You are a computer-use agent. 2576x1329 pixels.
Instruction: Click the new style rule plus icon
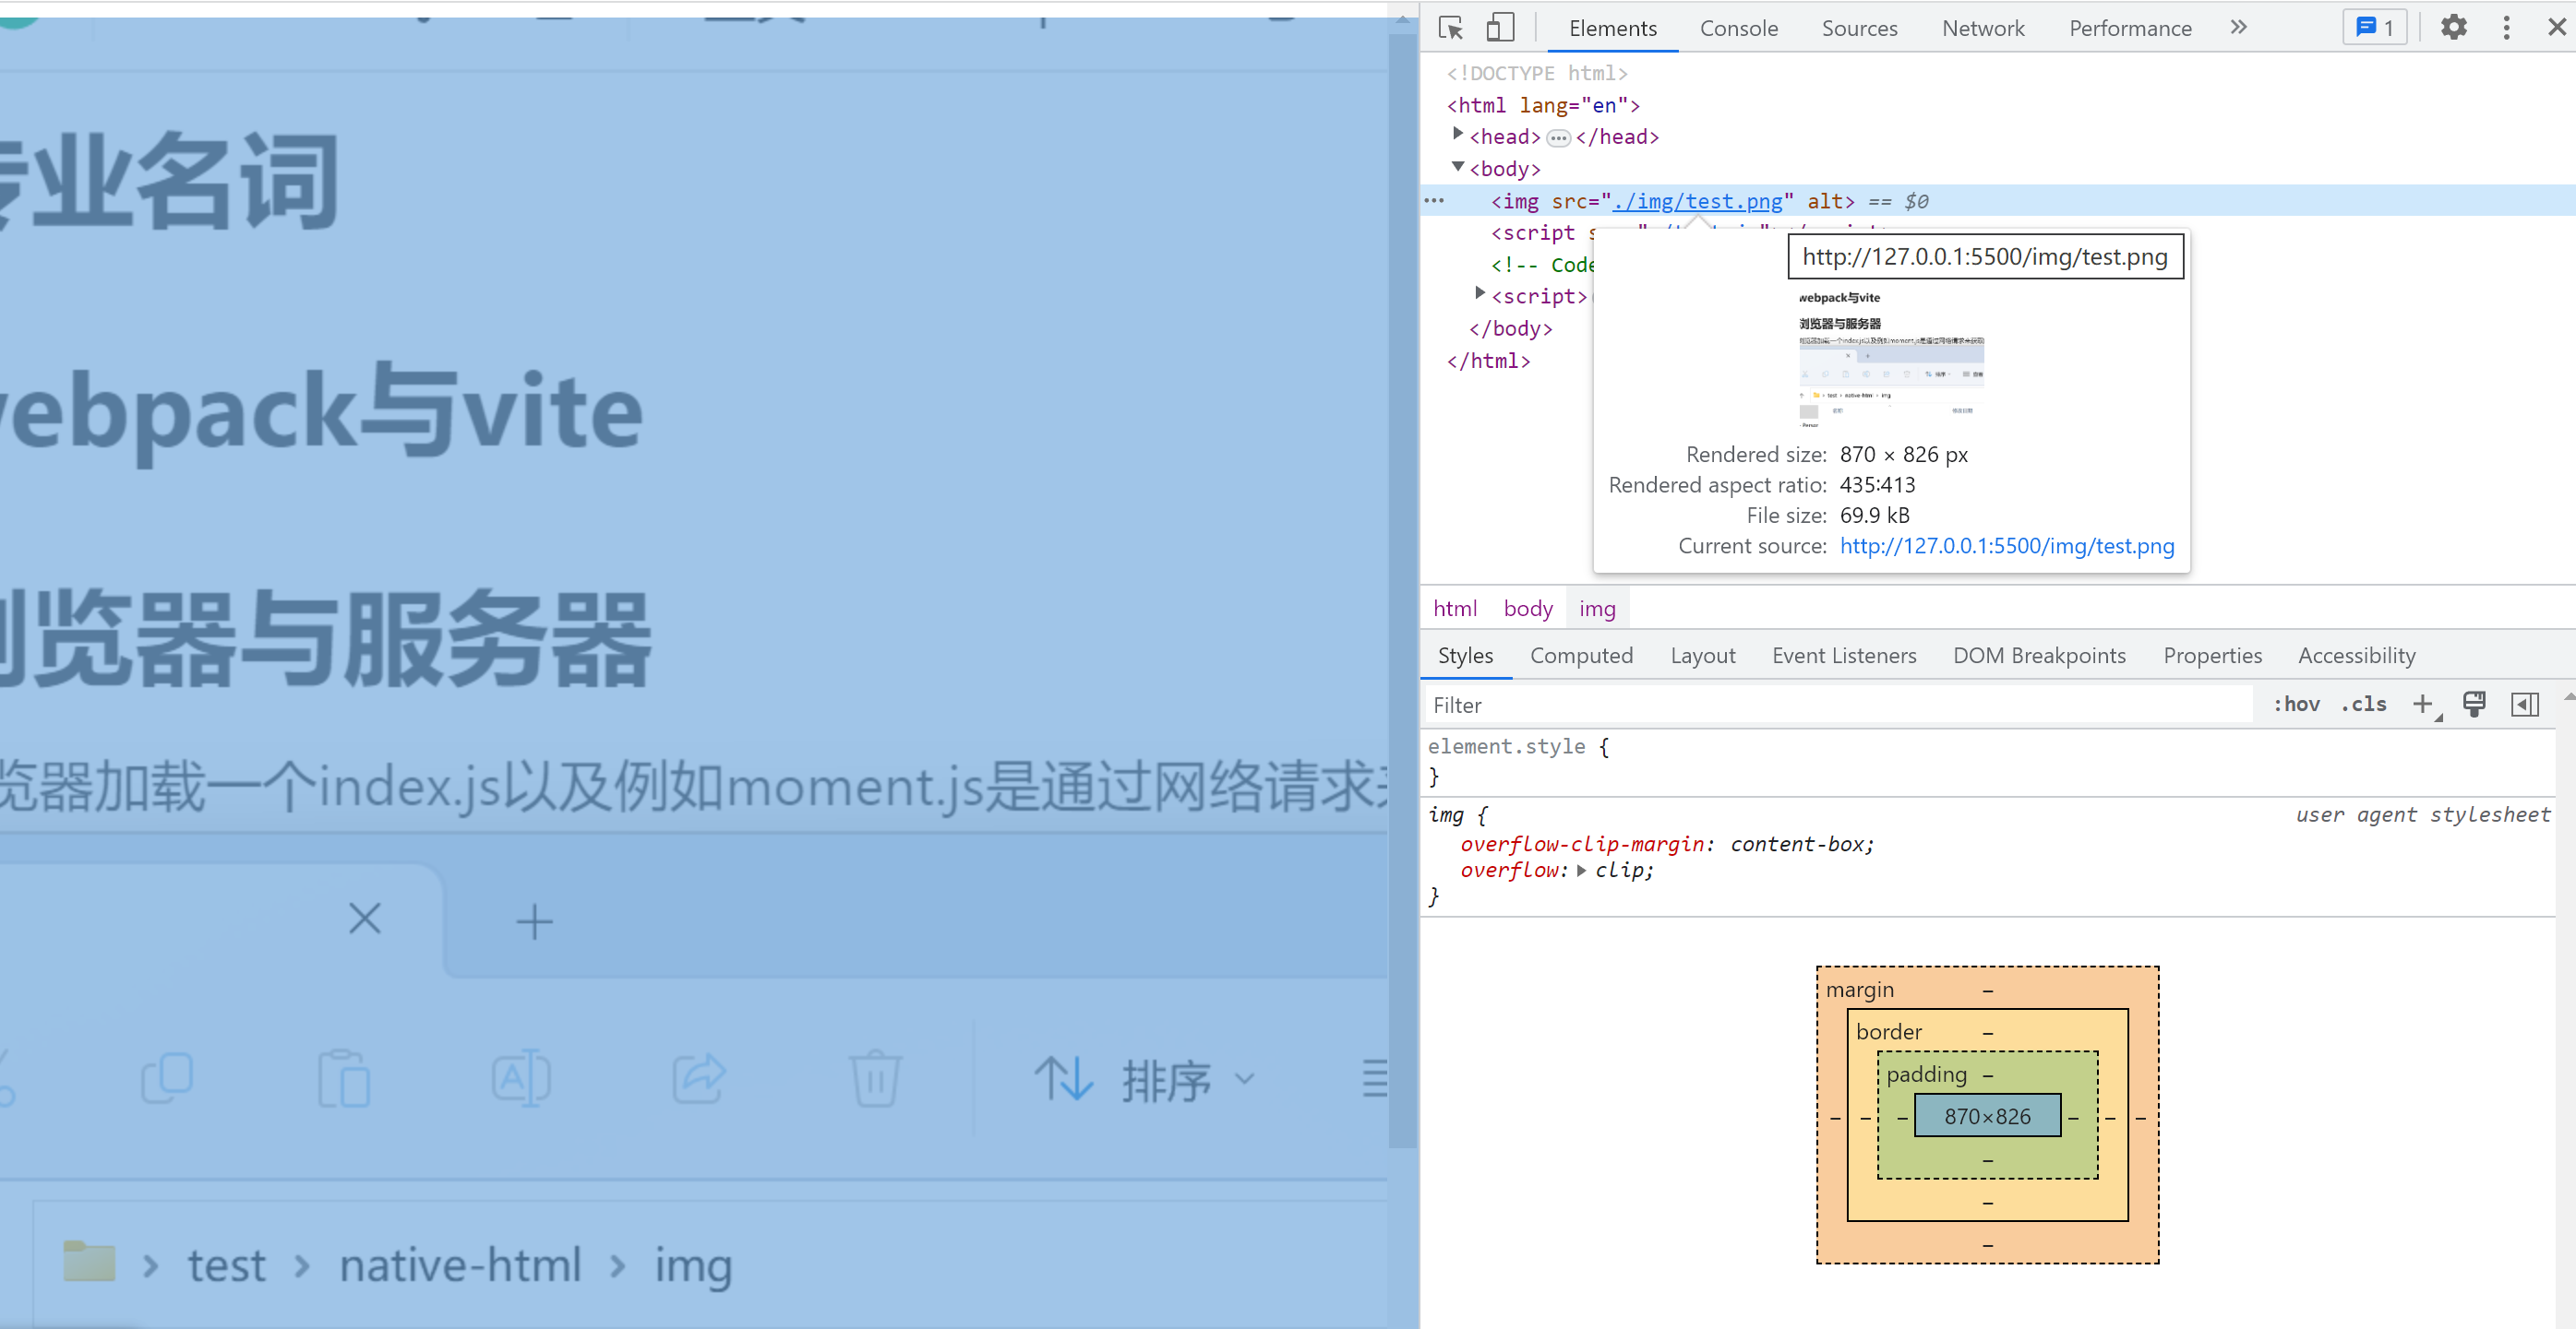click(x=2421, y=705)
